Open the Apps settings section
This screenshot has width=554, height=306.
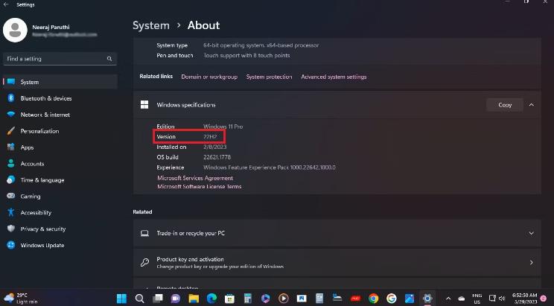tap(60, 147)
